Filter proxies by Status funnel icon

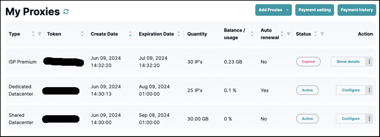click(322, 34)
